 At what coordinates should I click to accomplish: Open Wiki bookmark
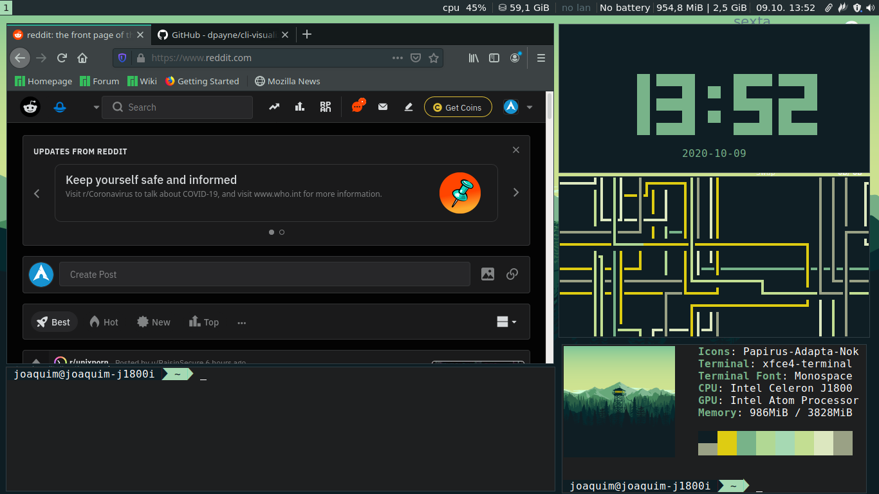(x=142, y=81)
